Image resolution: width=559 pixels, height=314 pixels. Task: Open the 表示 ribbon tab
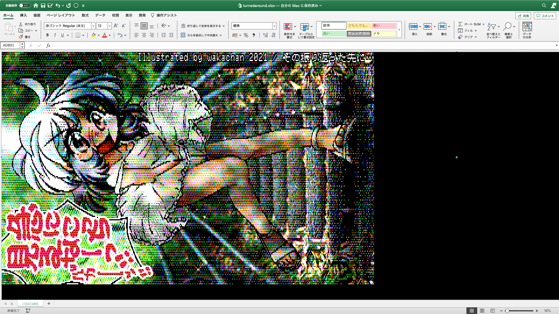click(x=129, y=15)
